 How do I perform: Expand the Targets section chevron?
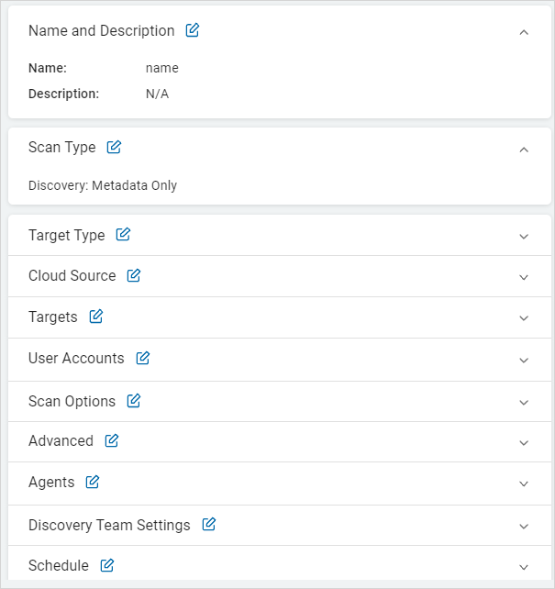click(x=524, y=318)
